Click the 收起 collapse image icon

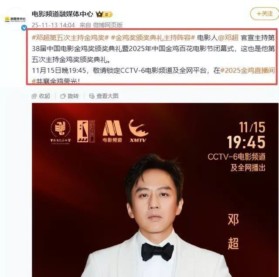(x=34, y=96)
